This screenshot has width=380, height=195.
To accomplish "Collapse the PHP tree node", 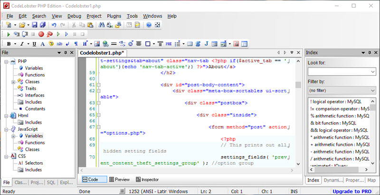I will [6, 61].
